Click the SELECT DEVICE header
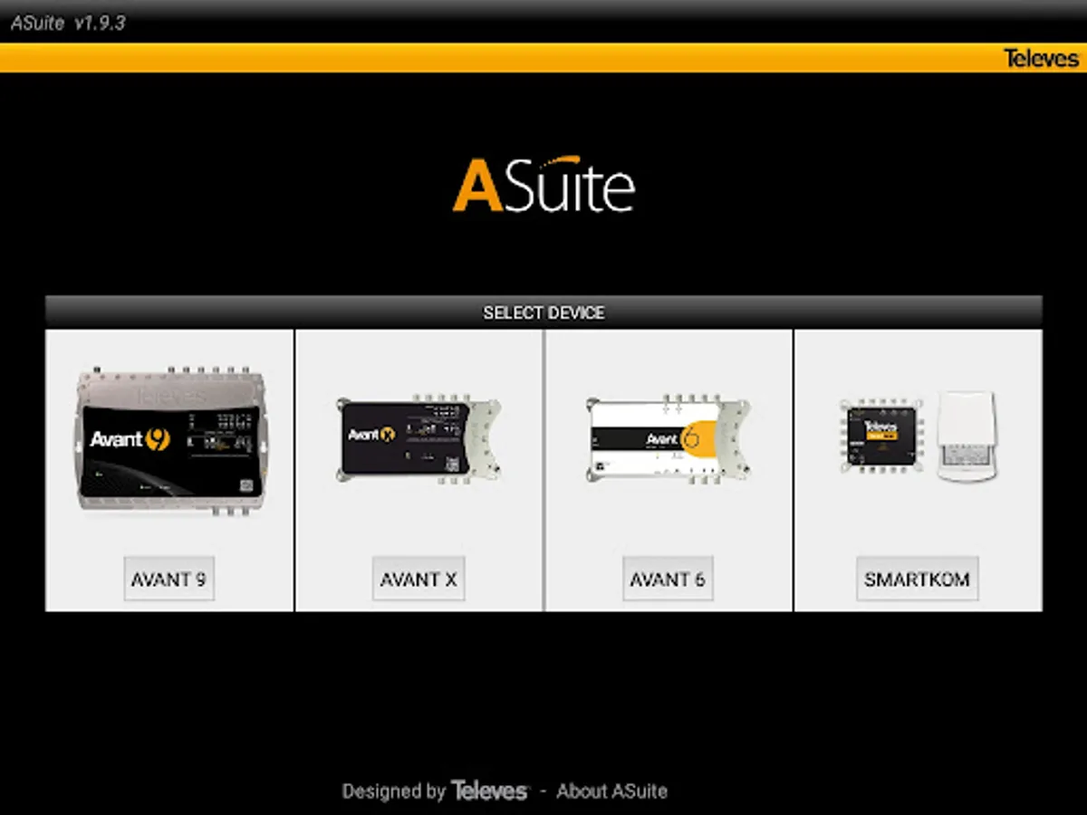The height and width of the screenshot is (815, 1087). click(543, 312)
